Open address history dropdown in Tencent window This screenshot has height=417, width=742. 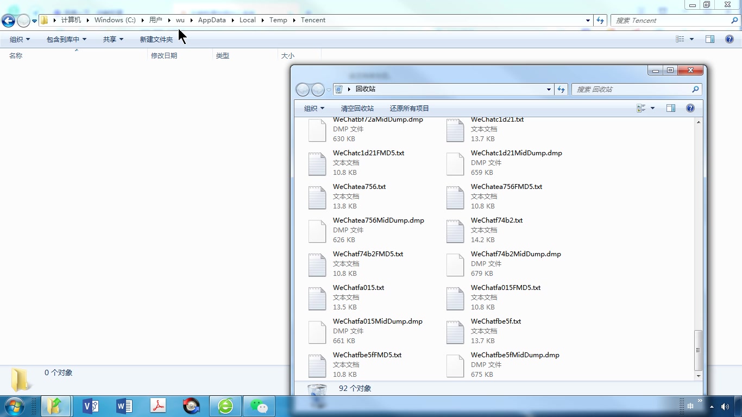click(588, 20)
